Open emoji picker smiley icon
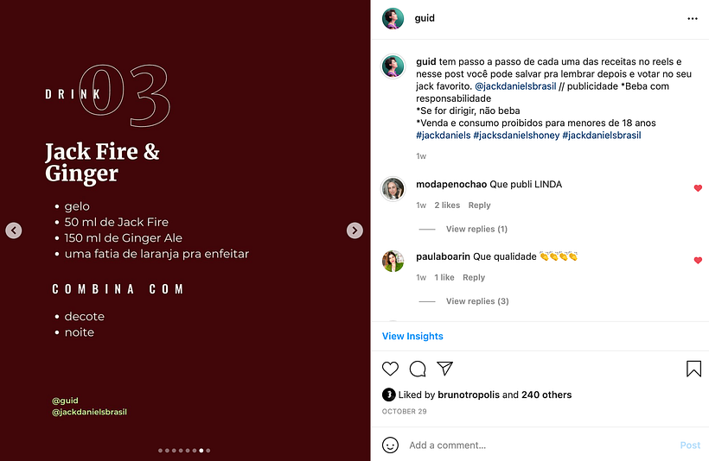 390,445
